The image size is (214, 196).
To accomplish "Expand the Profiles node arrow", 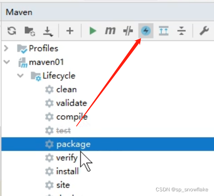I will [x=6, y=48].
